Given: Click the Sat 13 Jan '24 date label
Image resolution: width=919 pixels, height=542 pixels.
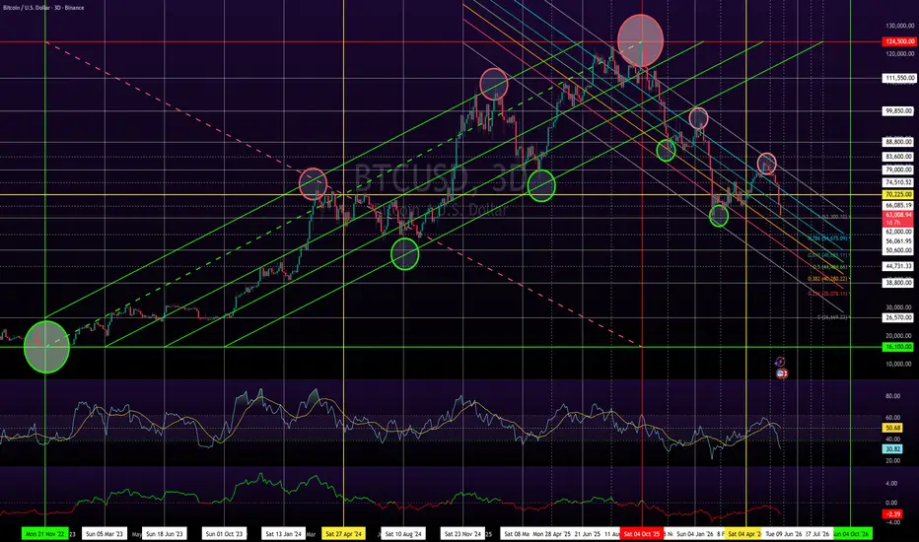Looking at the screenshot, I should (284, 534).
